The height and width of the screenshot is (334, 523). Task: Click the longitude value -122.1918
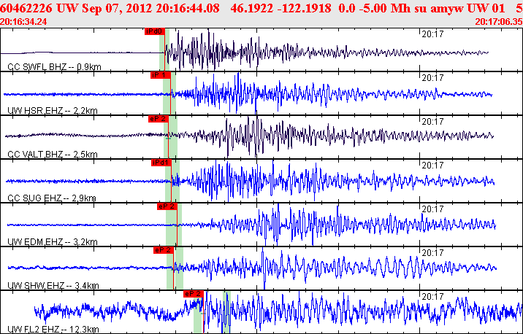pos(305,8)
